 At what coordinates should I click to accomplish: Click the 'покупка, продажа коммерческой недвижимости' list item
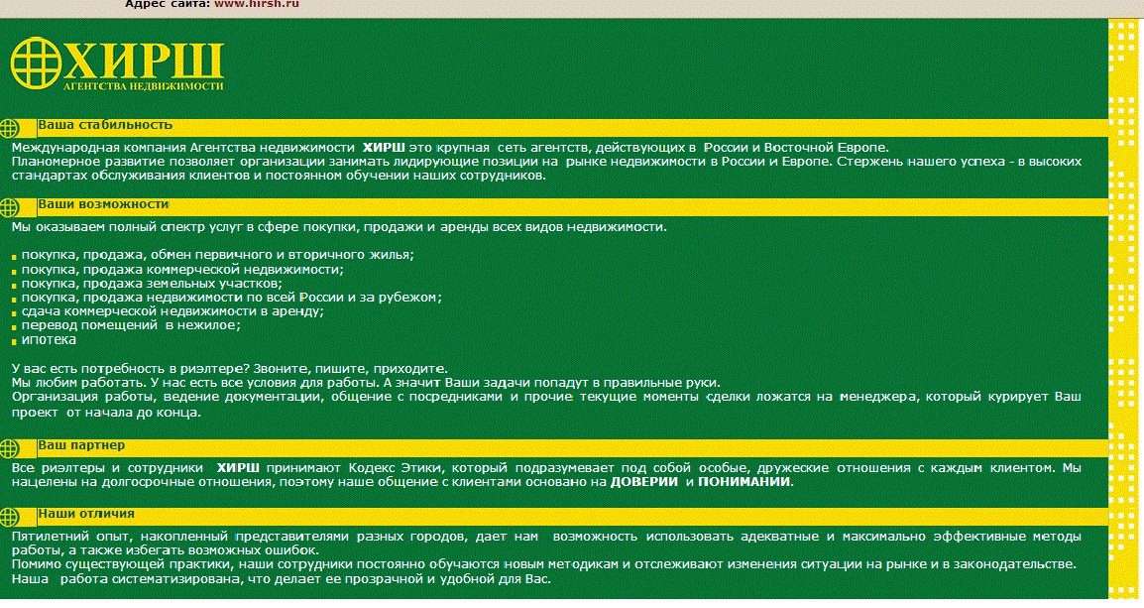pos(182,270)
